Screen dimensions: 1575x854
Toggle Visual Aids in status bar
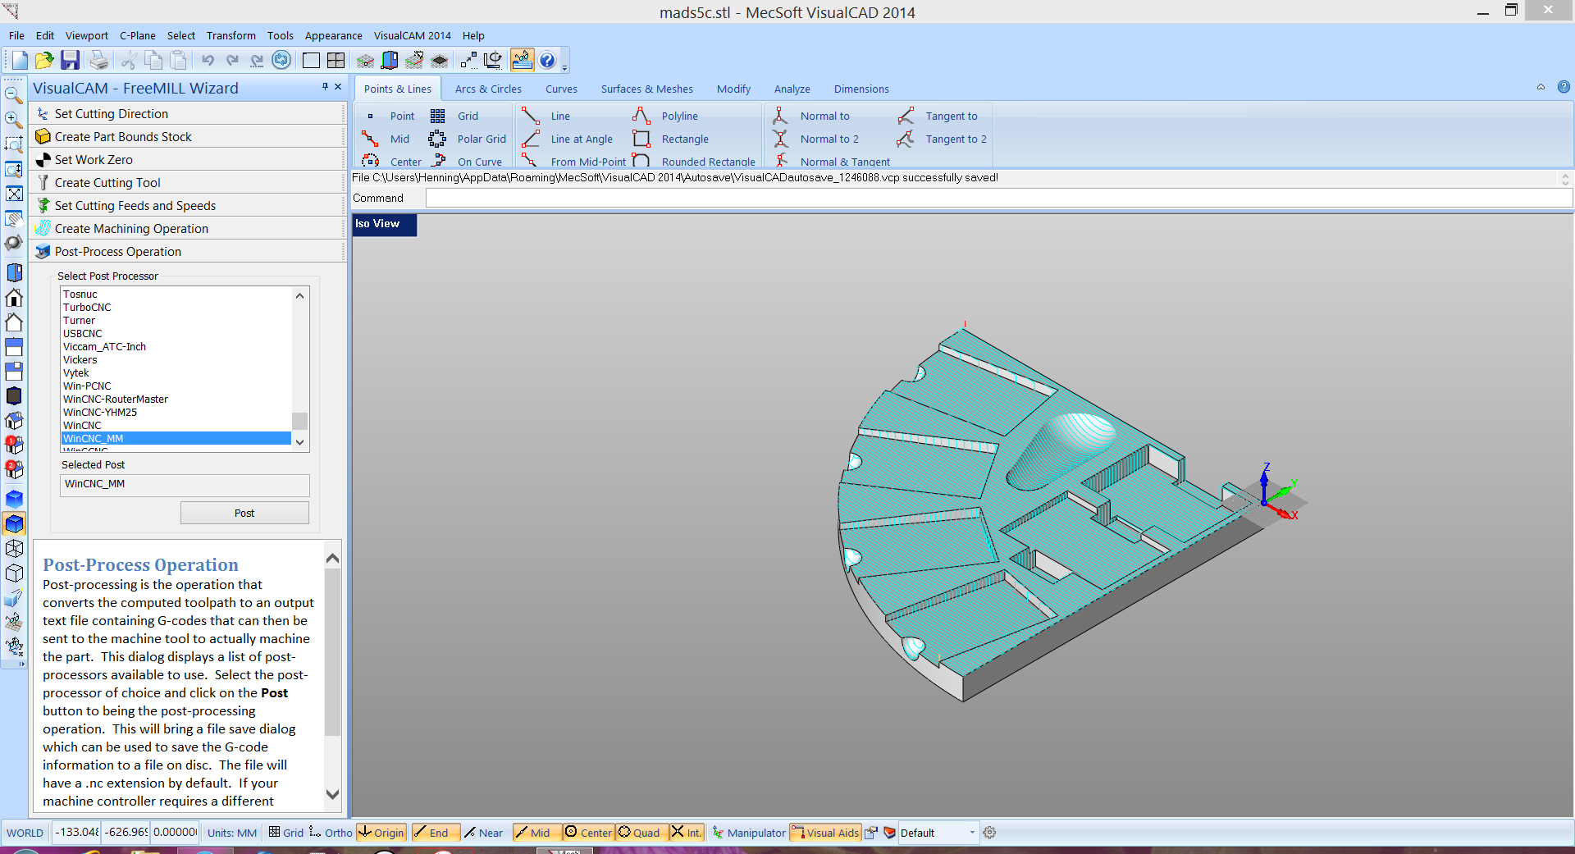pos(825,833)
